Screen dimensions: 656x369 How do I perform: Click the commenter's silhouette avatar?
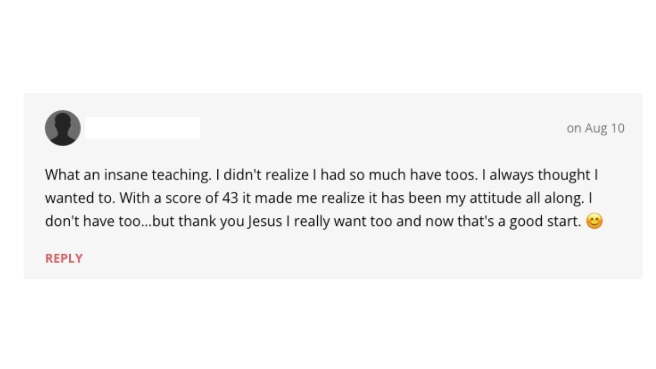click(x=63, y=128)
